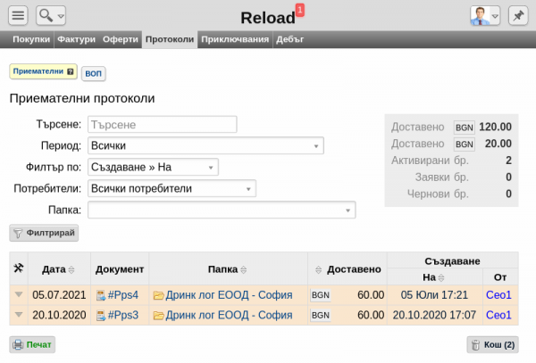Click in the Търсене search field
Screen dimensions: 536x363
[x=162, y=125]
